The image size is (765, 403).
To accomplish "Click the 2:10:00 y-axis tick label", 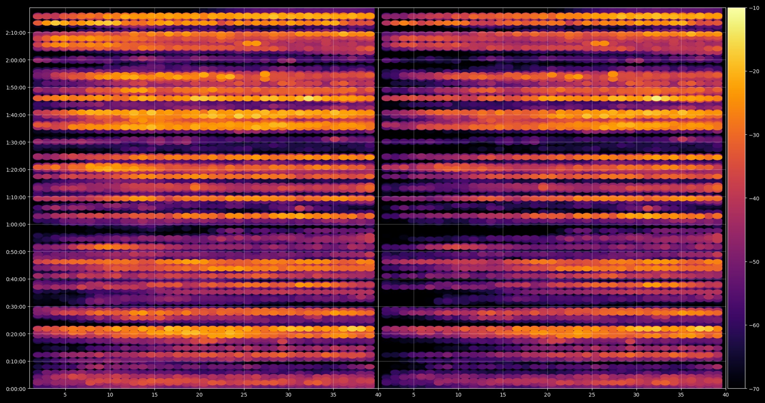I will tap(16, 33).
